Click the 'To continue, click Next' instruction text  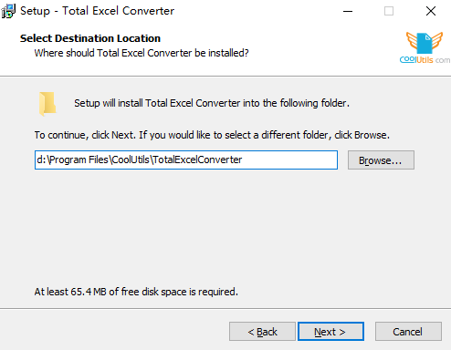pos(212,135)
